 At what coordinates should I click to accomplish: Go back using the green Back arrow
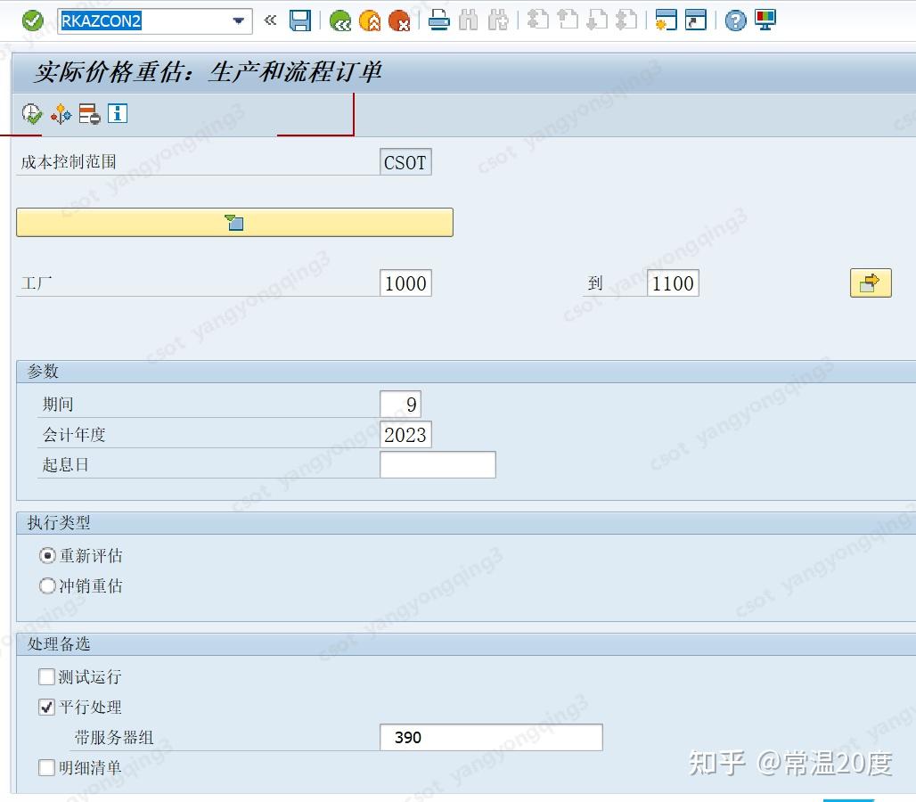(339, 20)
